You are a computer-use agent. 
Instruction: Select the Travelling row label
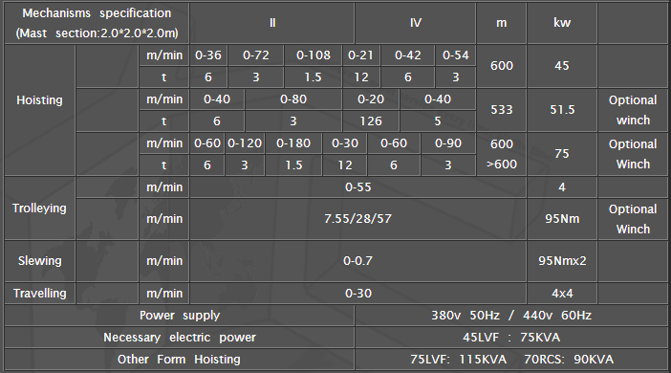pos(40,294)
